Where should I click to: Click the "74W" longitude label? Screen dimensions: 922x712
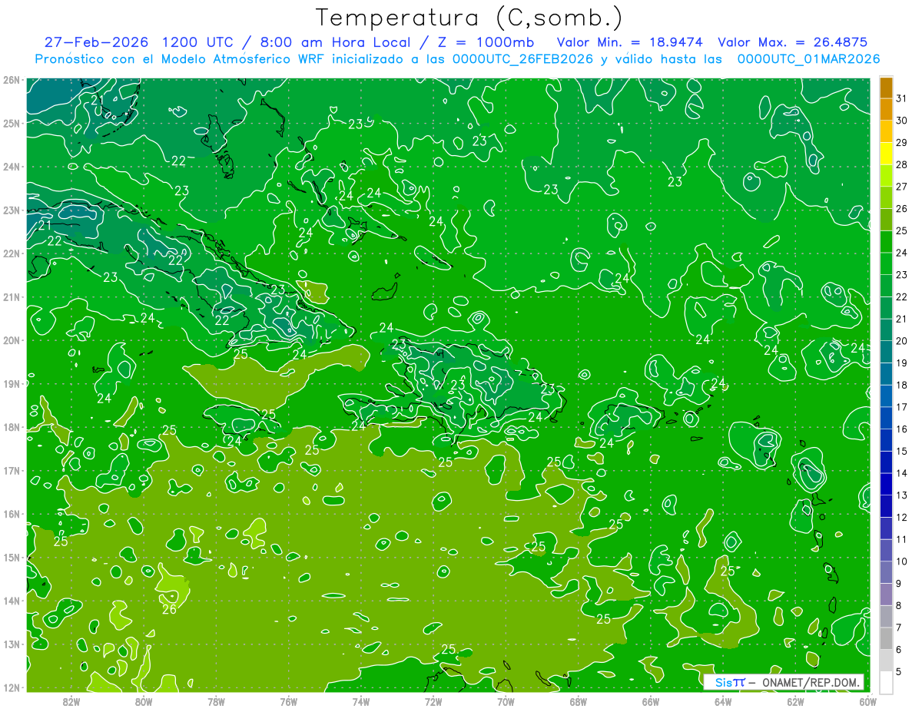[x=360, y=700]
